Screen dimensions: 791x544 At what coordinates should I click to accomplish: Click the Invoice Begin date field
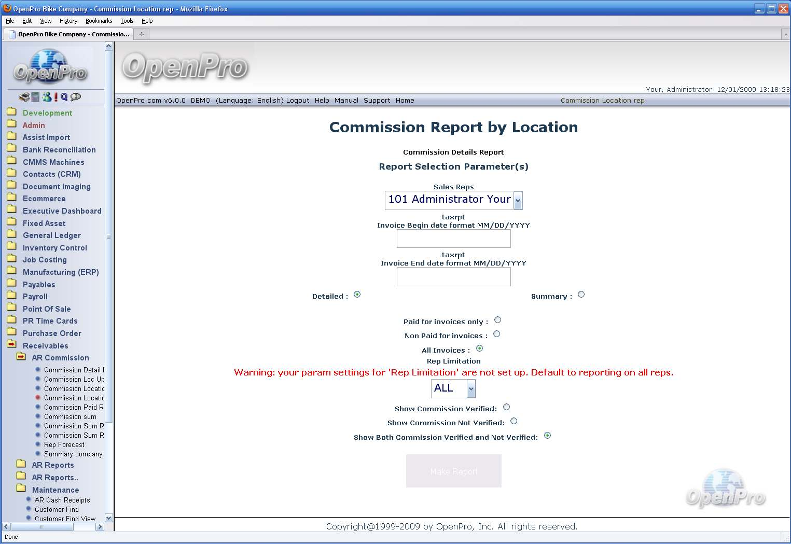pyautogui.click(x=453, y=239)
